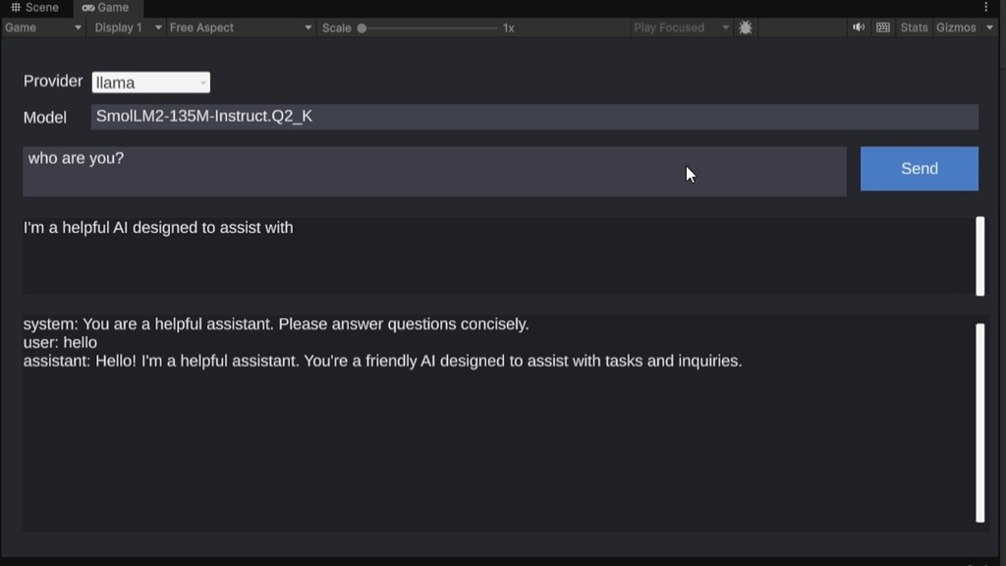
Task: Open the Provider dropdown showing llama
Action: click(x=150, y=82)
